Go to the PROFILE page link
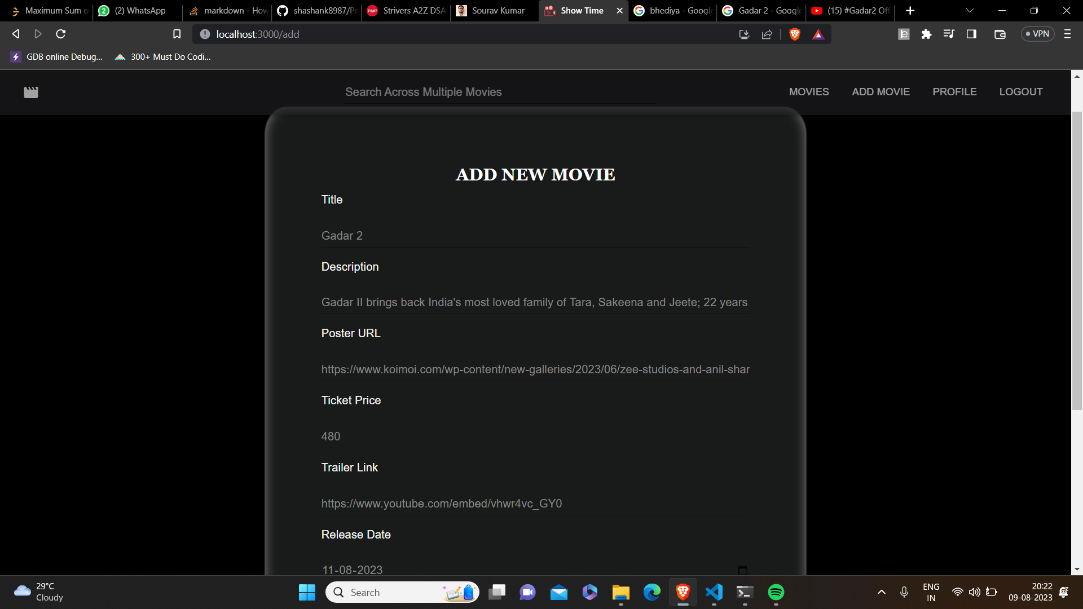The width and height of the screenshot is (1083, 609). point(954,92)
